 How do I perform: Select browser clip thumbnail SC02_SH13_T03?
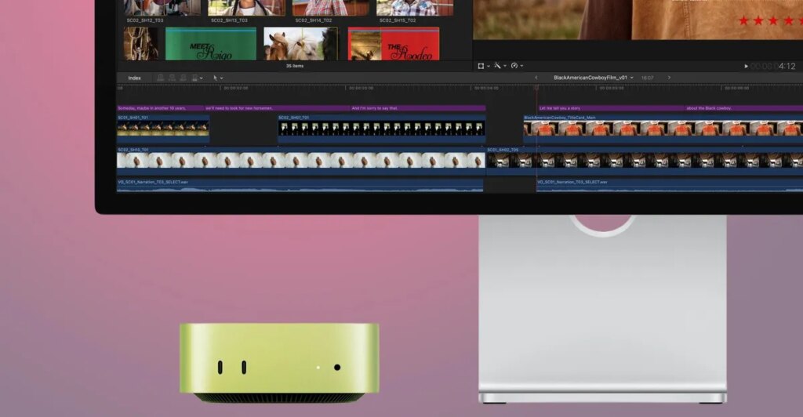[247, 8]
